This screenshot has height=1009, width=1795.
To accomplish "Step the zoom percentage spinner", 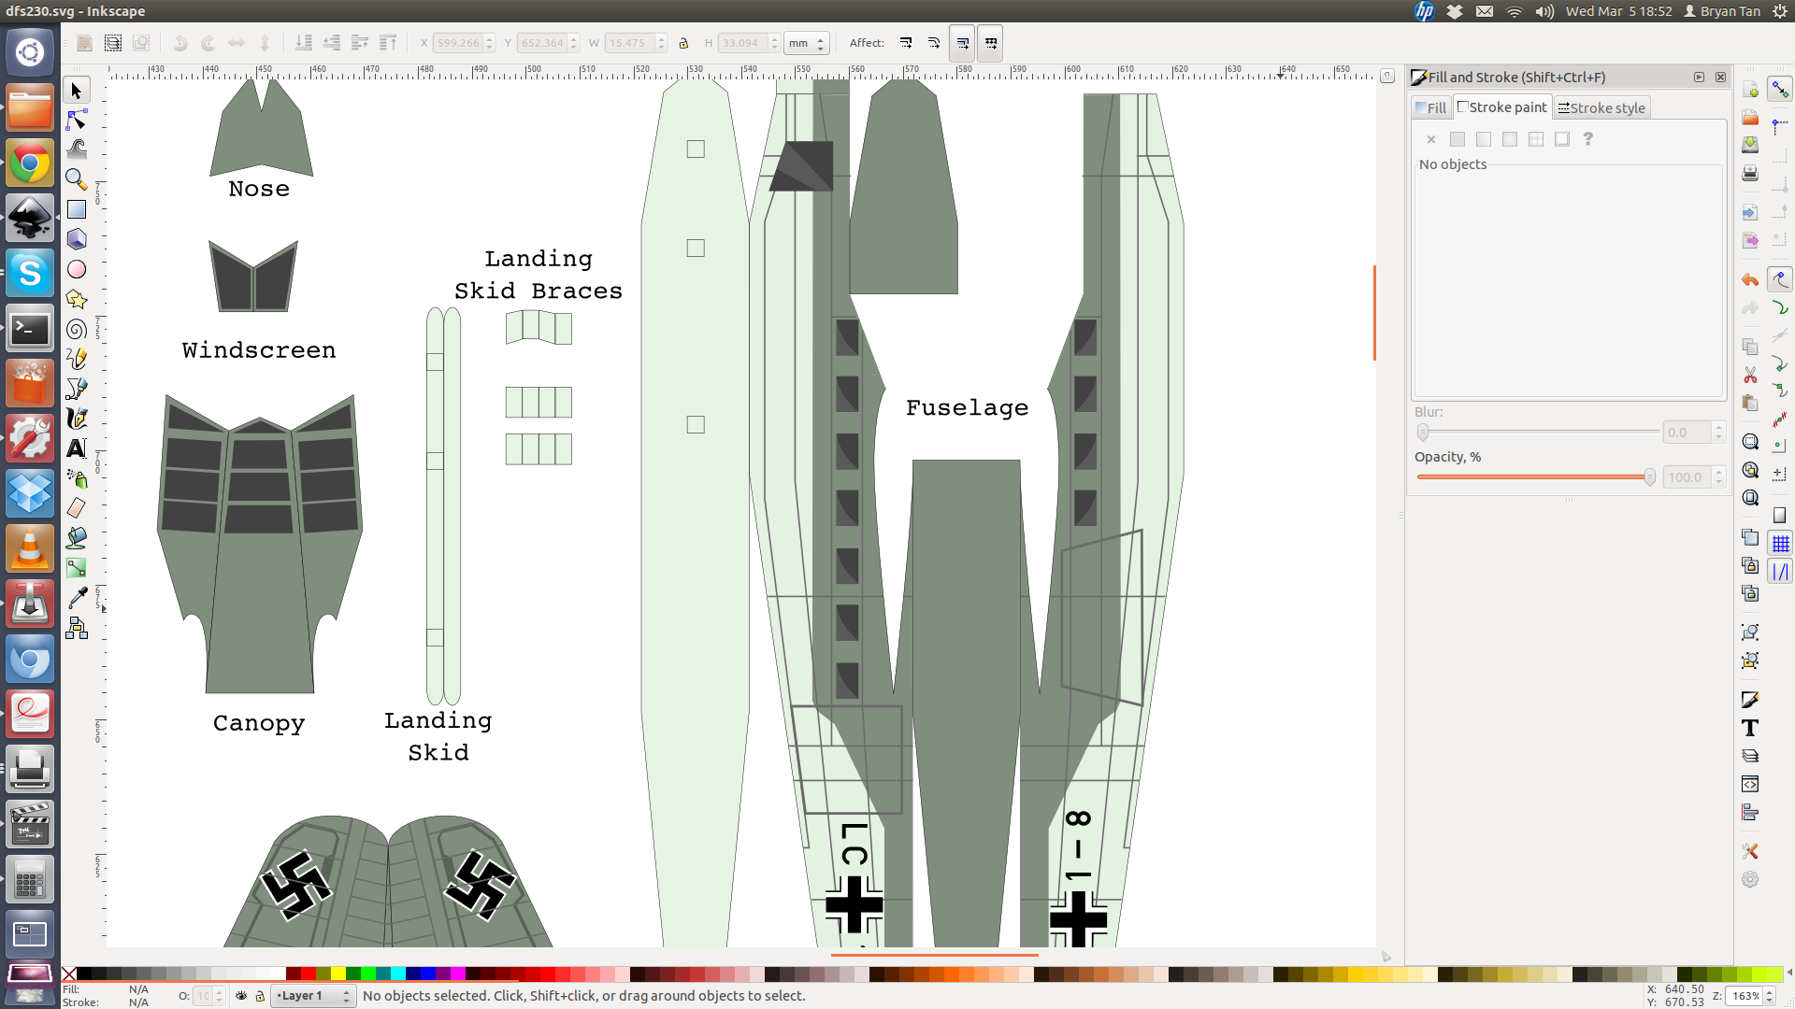I will pyautogui.click(x=1770, y=996).
